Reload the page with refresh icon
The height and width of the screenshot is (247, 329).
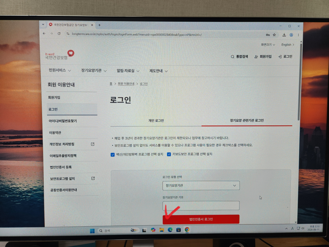59,34
